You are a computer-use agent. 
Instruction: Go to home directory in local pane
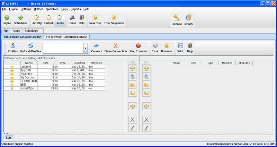(133, 77)
